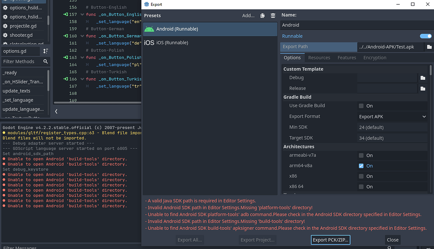Viewport: 434px width, 249px height.
Task: Fold the _on_Button_Polish function at line 163
Action: click(82, 57)
